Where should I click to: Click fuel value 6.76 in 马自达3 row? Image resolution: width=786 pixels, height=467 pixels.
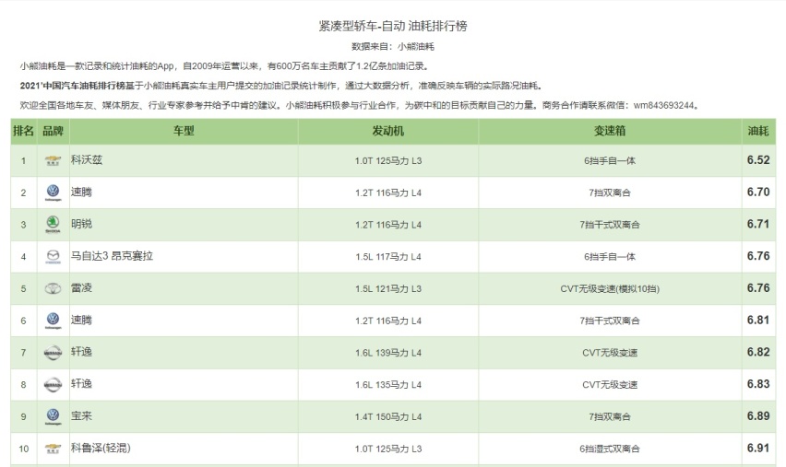pos(758,256)
